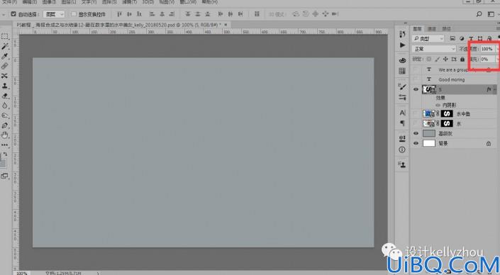Hide the 背景 layer eye icon
The height and width of the screenshot is (275, 500).
[416, 143]
